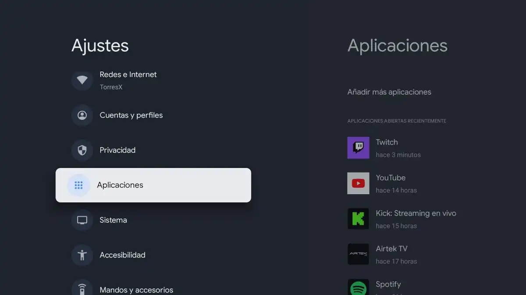Go to Cuentas y perfiles settings
The image size is (526, 295).
pyautogui.click(x=131, y=115)
